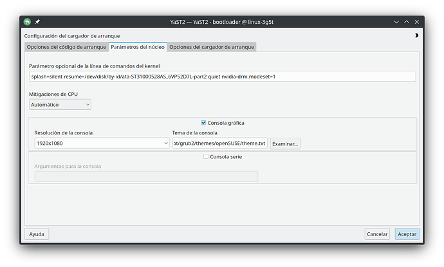Toggle the dark mode crescent icon
This screenshot has height=267, width=444.
[416, 35]
